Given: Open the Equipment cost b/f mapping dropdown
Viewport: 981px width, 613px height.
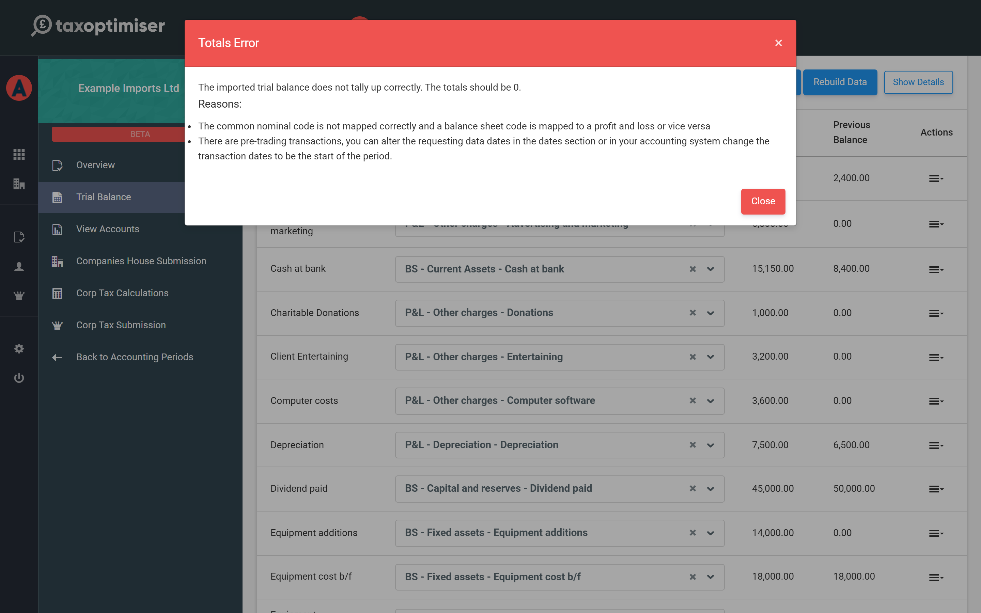Looking at the screenshot, I should point(710,577).
